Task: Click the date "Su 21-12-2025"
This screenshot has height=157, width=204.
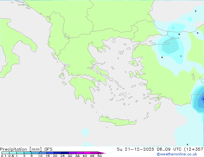Action: 135,149
